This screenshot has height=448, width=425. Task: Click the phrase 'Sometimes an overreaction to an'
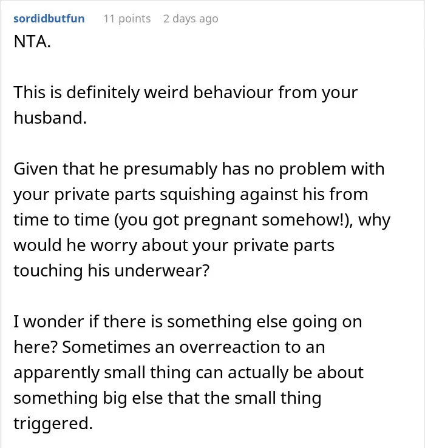pyautogui.click(x=194, y=347)
